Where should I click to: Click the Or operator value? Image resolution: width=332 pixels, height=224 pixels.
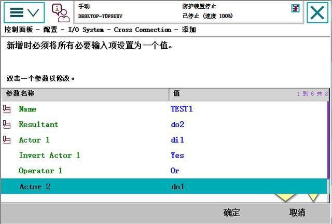(175, 171)
